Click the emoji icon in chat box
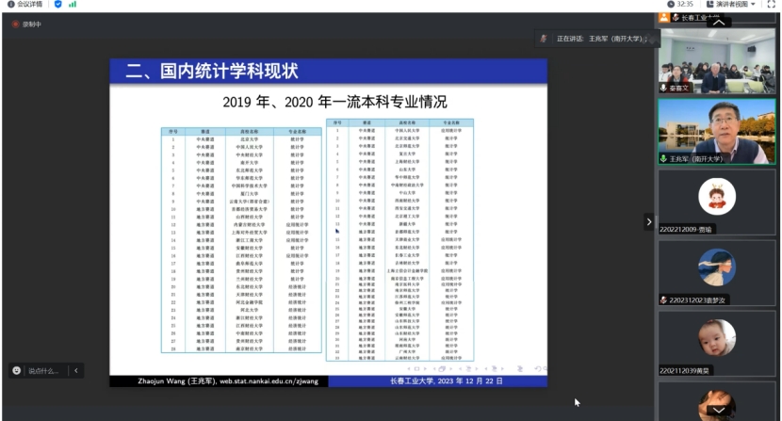 pos(17,371)
